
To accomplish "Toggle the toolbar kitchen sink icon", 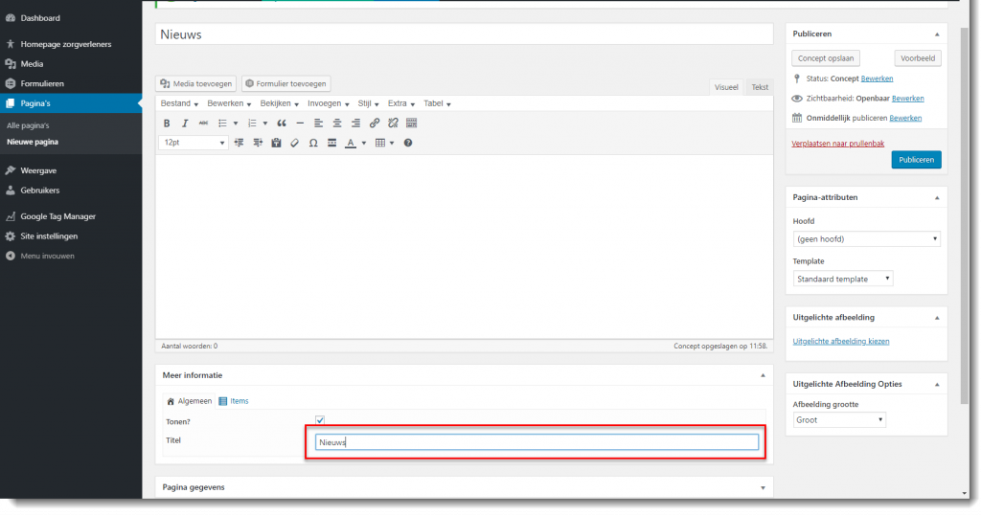I will (x=411, y=123).
